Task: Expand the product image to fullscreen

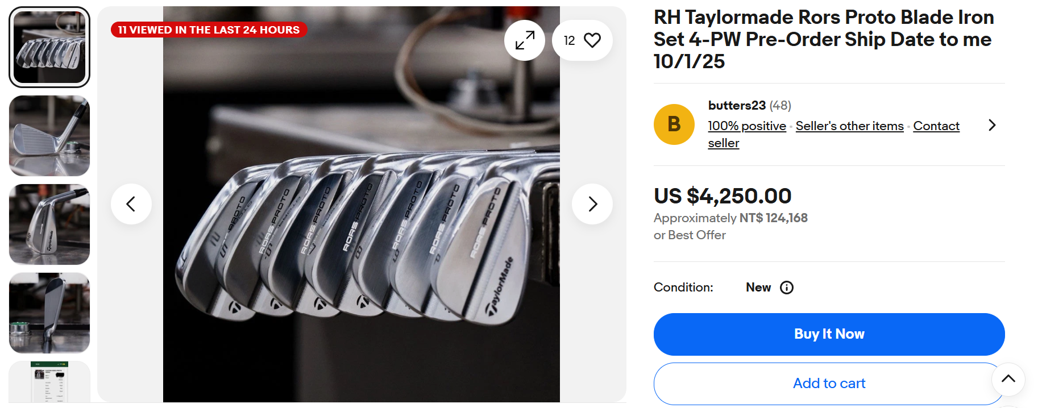Action: (524, 40)
